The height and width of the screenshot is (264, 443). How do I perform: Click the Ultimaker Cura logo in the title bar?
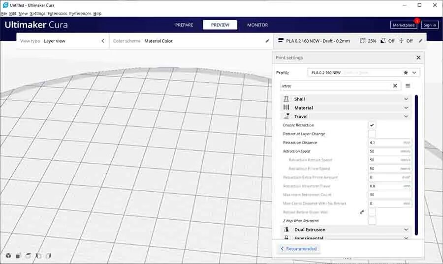(x=5, y=5)
